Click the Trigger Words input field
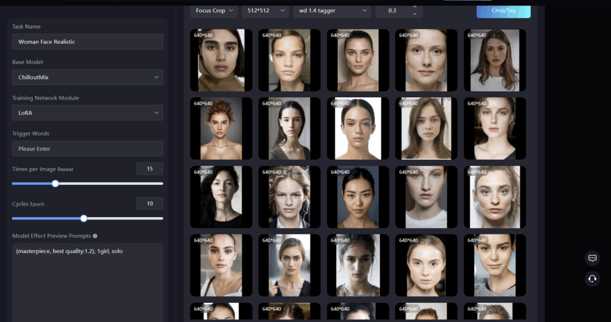The width and height of the screenshot is (611, 322). [x=87, y=148]
